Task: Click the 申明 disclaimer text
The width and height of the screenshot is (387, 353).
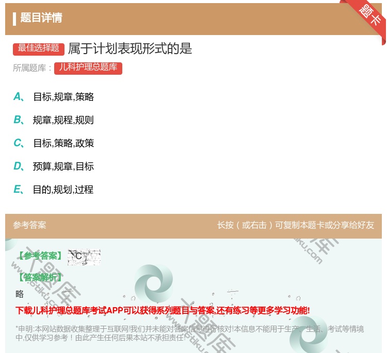Action: (189, 333)
